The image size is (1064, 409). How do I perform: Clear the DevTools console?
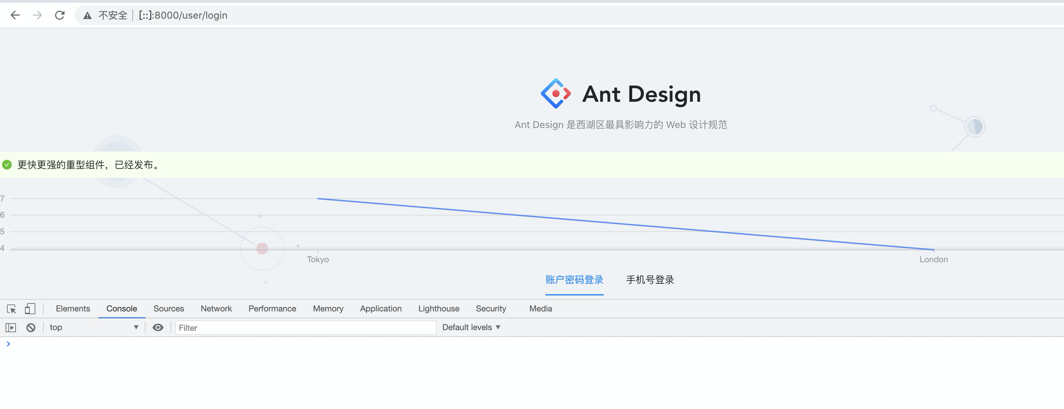pos(32,327)
